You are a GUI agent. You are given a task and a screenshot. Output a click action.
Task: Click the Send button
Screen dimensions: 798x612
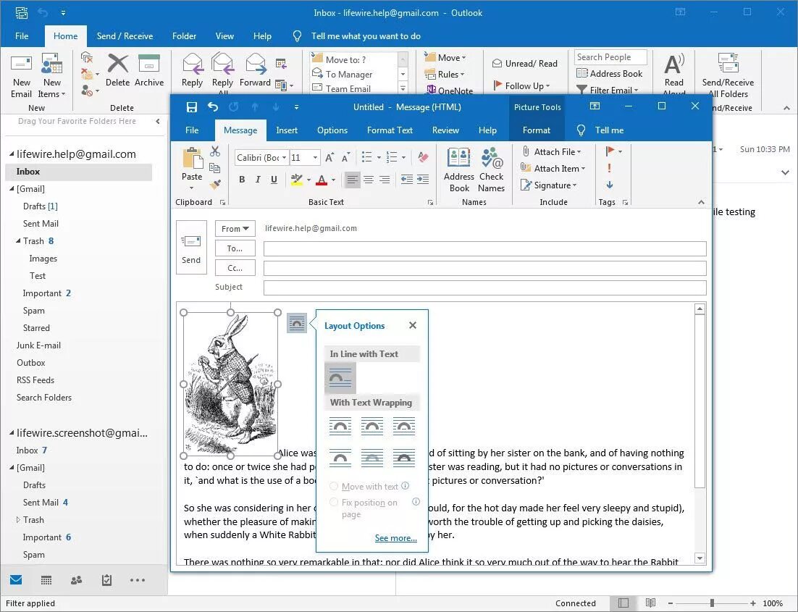tap(191, 248)
